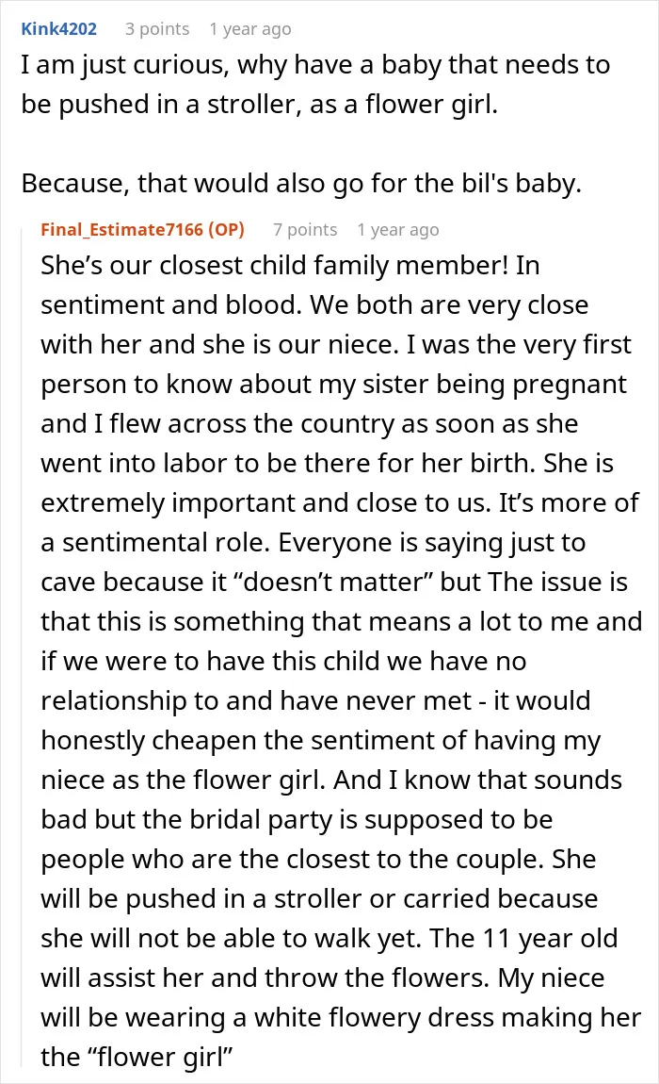
Task: Click the line 'people who are the closest'
Action: pos(318,860)
